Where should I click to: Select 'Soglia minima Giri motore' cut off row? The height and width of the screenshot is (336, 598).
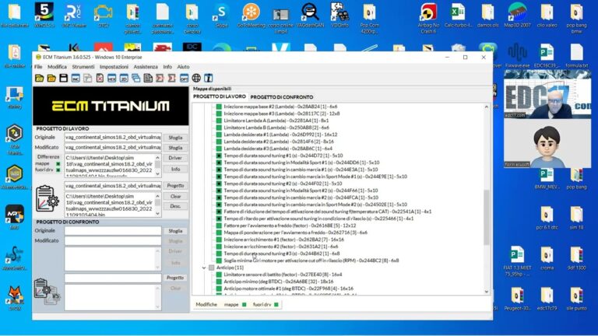pyautogui.click(x=311, y=261)
